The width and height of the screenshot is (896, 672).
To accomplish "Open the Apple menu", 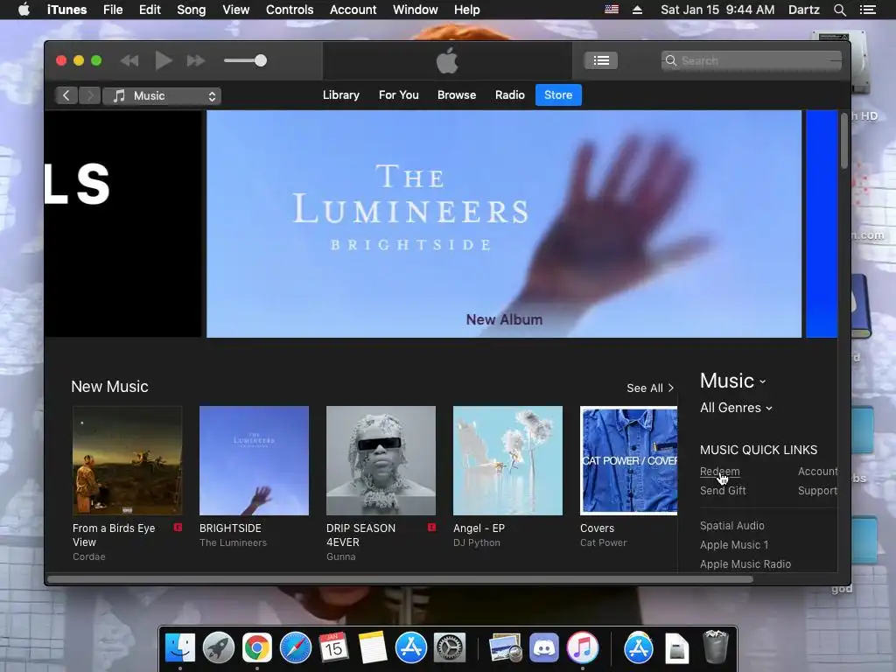I will click(24, 10).
